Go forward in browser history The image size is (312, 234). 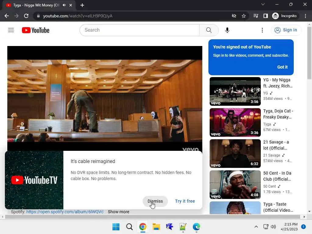(16, 16)
